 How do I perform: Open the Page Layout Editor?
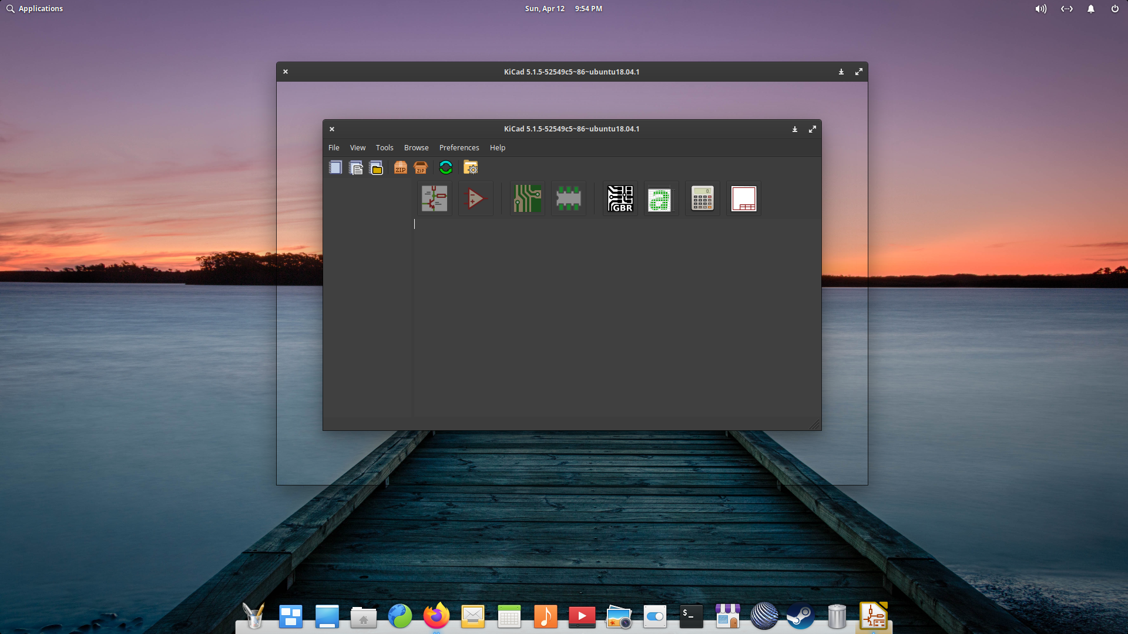(743, 198)
